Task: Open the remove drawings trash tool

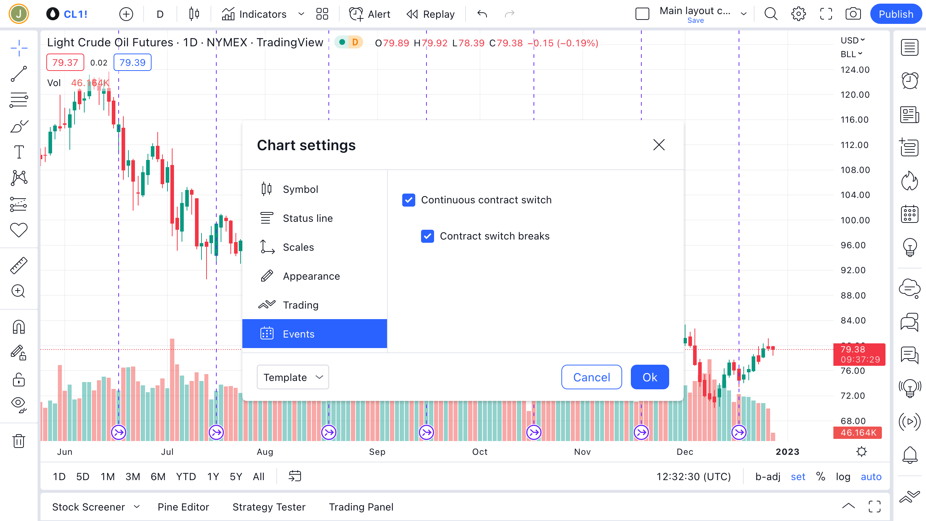Action: click(x=19, y=441)
